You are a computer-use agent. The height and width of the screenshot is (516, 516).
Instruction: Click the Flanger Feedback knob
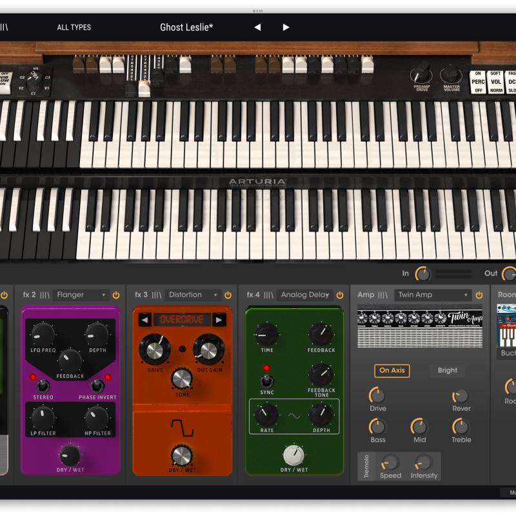70,361
